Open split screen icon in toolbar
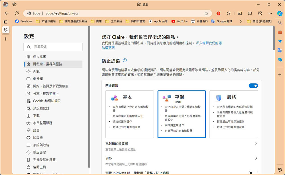 tap(250, 13)
